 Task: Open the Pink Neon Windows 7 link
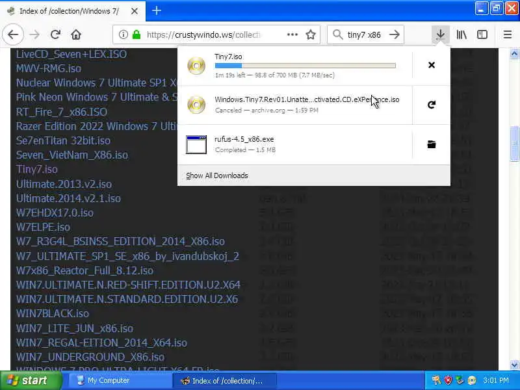pos(96,97)
